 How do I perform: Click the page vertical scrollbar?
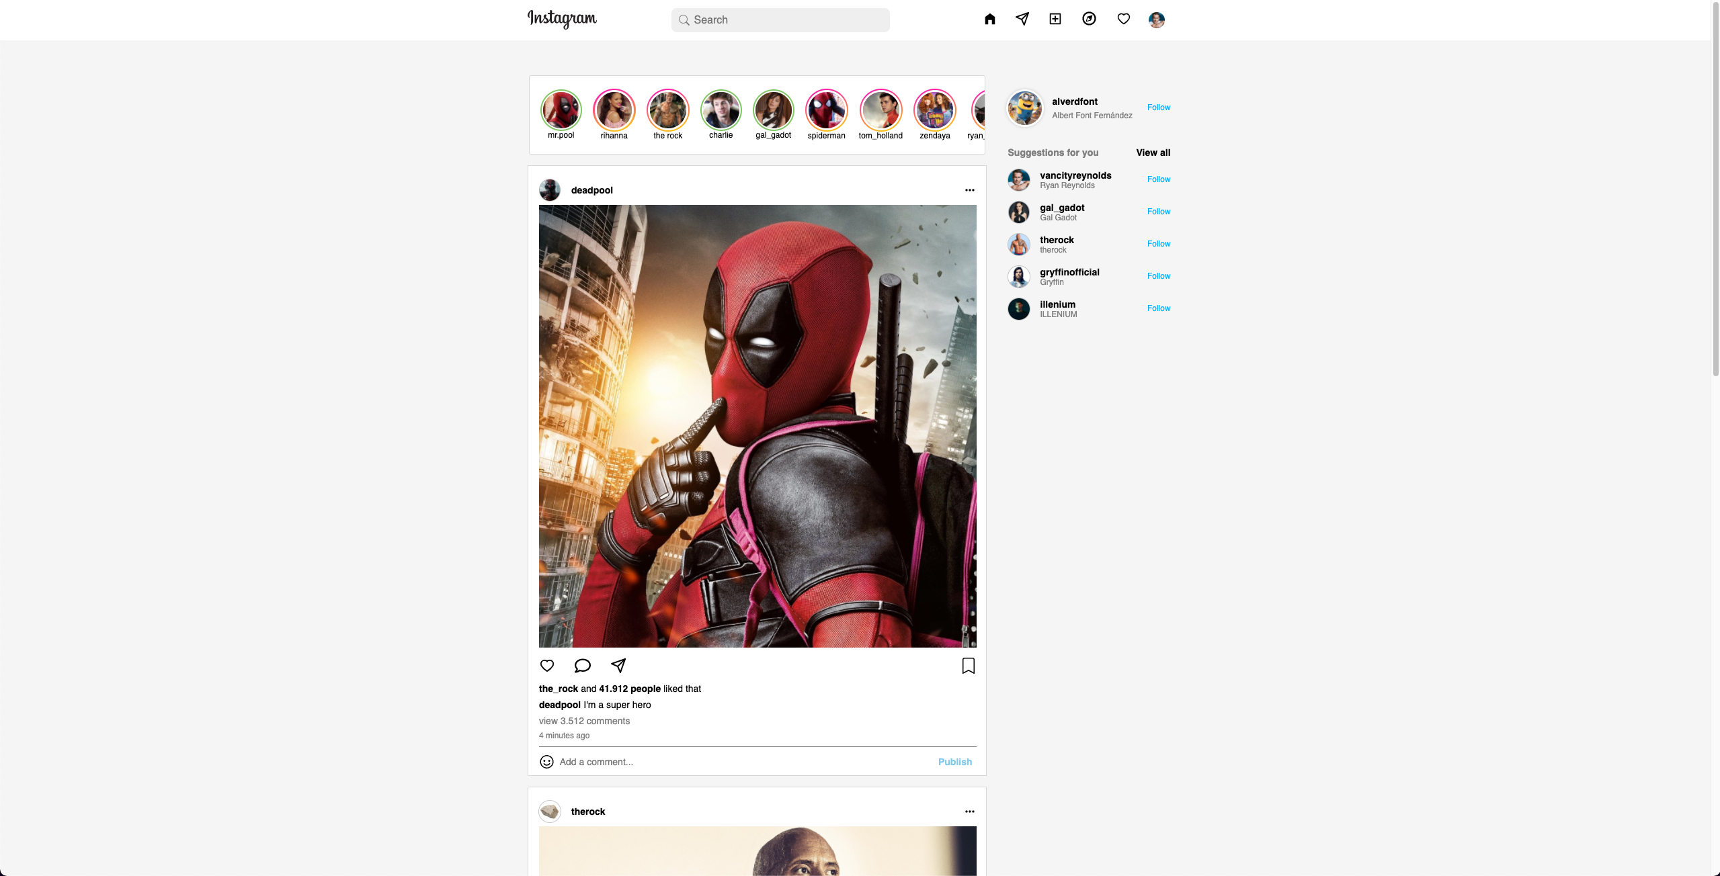coord(1715,188)
